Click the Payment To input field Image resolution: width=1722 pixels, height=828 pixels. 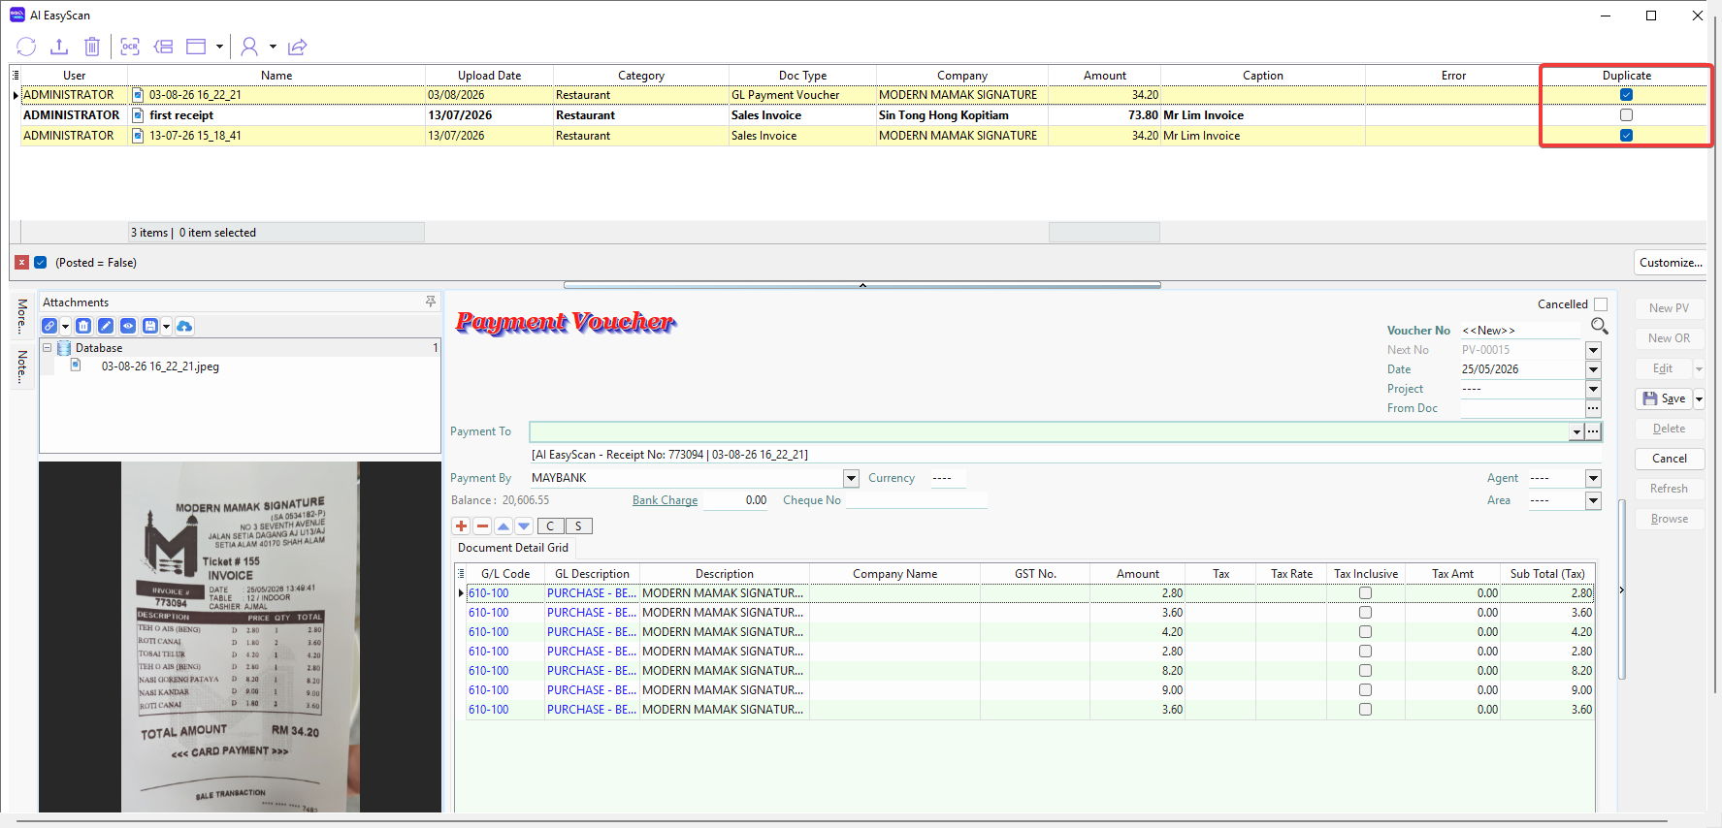(1050, 431)
